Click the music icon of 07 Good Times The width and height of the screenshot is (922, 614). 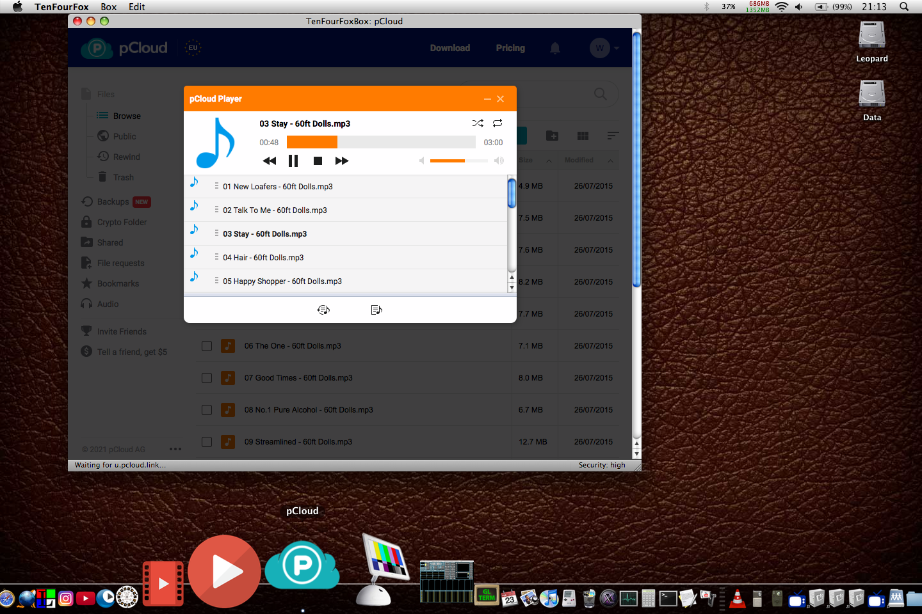[x=228, y=378]
